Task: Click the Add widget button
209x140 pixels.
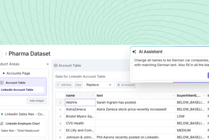Action: (x=37, y=101)
